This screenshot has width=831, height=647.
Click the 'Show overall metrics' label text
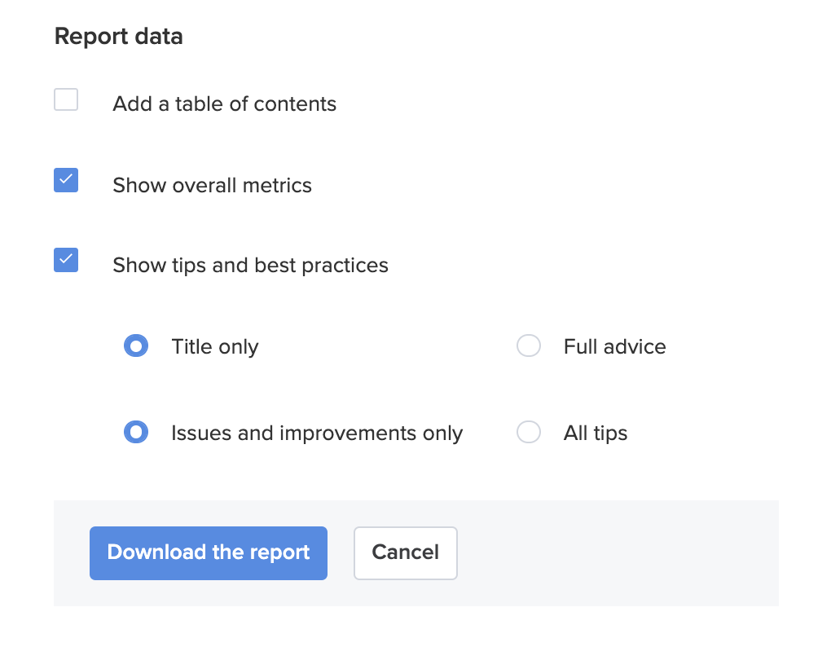coord(212,185)
